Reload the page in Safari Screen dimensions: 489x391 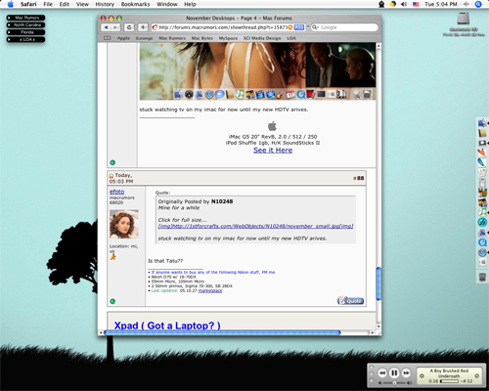click(129, 27)
